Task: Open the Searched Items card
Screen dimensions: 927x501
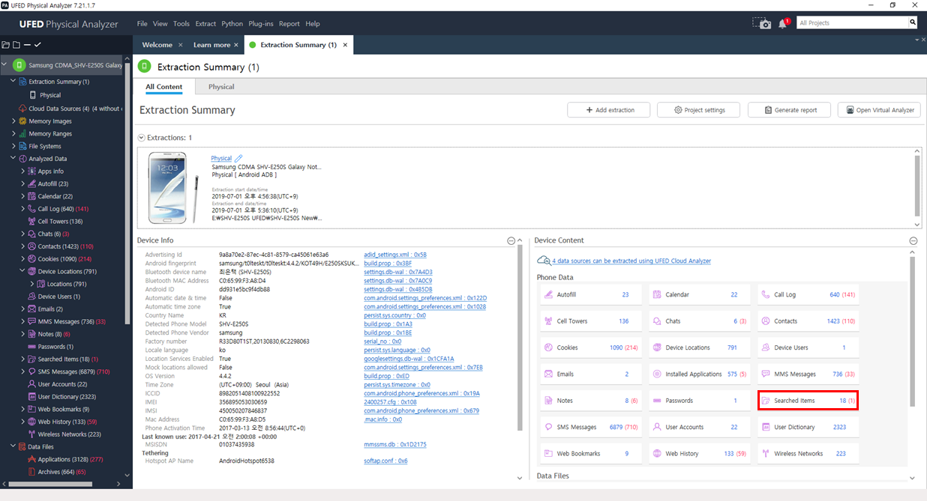Action: [808, 401]
